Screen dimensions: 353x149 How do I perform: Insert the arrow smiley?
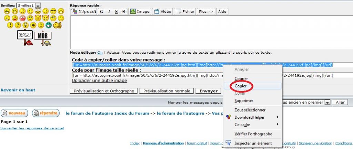33,25
